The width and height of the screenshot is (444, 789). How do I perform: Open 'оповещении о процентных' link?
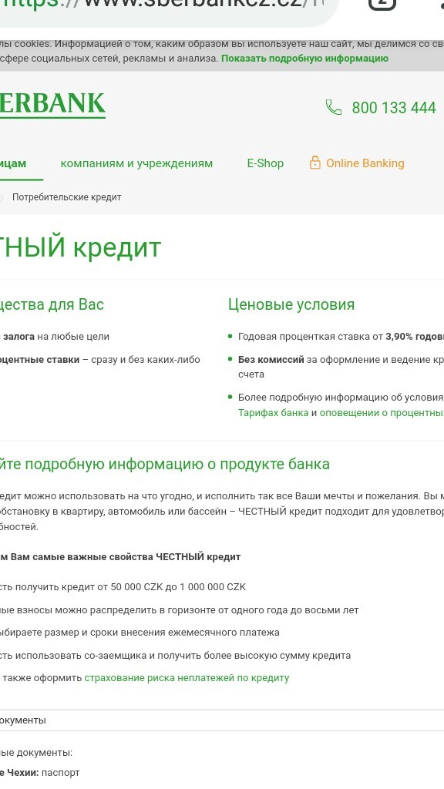pos(382,413)
